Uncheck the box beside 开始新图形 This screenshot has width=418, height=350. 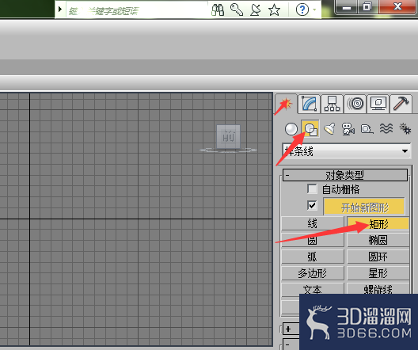(x=312, y=206)
